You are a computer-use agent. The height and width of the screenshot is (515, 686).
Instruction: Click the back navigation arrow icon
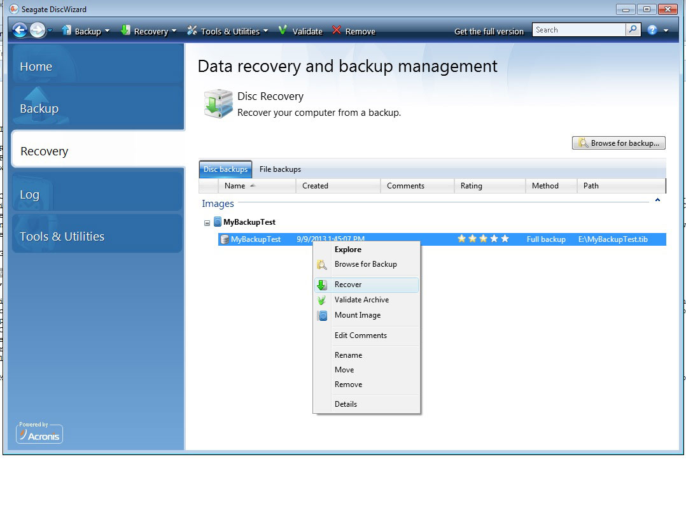pyautogui.click(x=20, y=31)
